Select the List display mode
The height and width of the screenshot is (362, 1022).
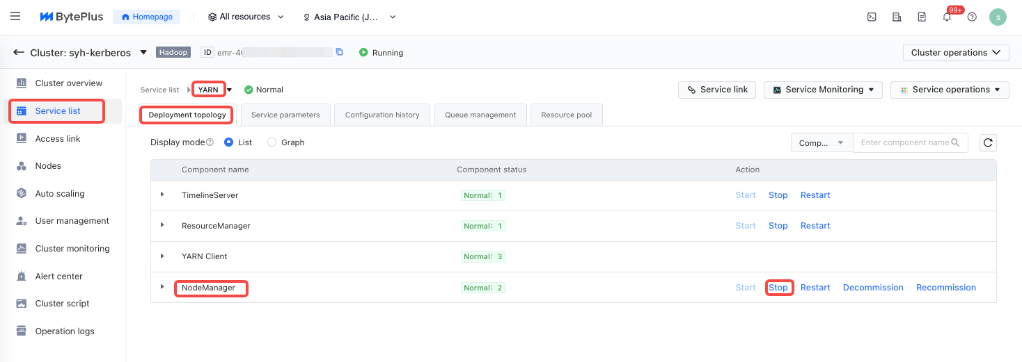tap(229, 142)
